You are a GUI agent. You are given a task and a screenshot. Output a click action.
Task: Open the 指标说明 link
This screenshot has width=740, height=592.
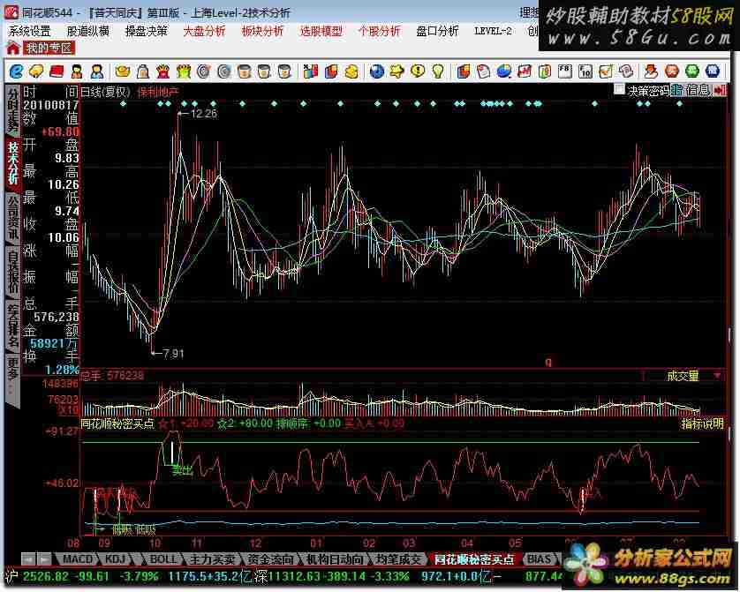click(x=702, y=423)
